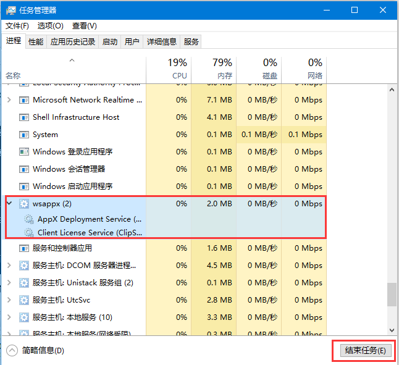Sort by the 磁盘 column header
Image resolution: width=399 pixels, height=365 pixels.
[259, 70]
